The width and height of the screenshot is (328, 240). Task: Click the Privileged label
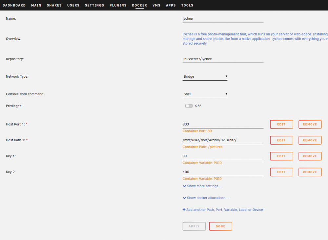[14, 106]
